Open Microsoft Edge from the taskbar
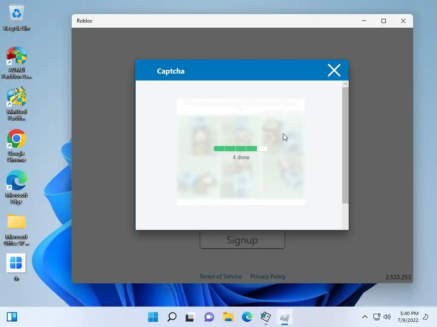Screen dimensions: 437x327 pyautogui.click(x=247, y=317)
